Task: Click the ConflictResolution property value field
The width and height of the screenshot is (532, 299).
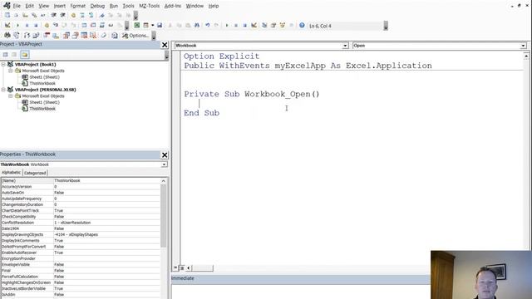Action: pyautogui.click(x=106, y=223)
